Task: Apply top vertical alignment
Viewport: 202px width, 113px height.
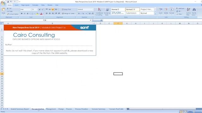Action: click(x=47, y=9)
